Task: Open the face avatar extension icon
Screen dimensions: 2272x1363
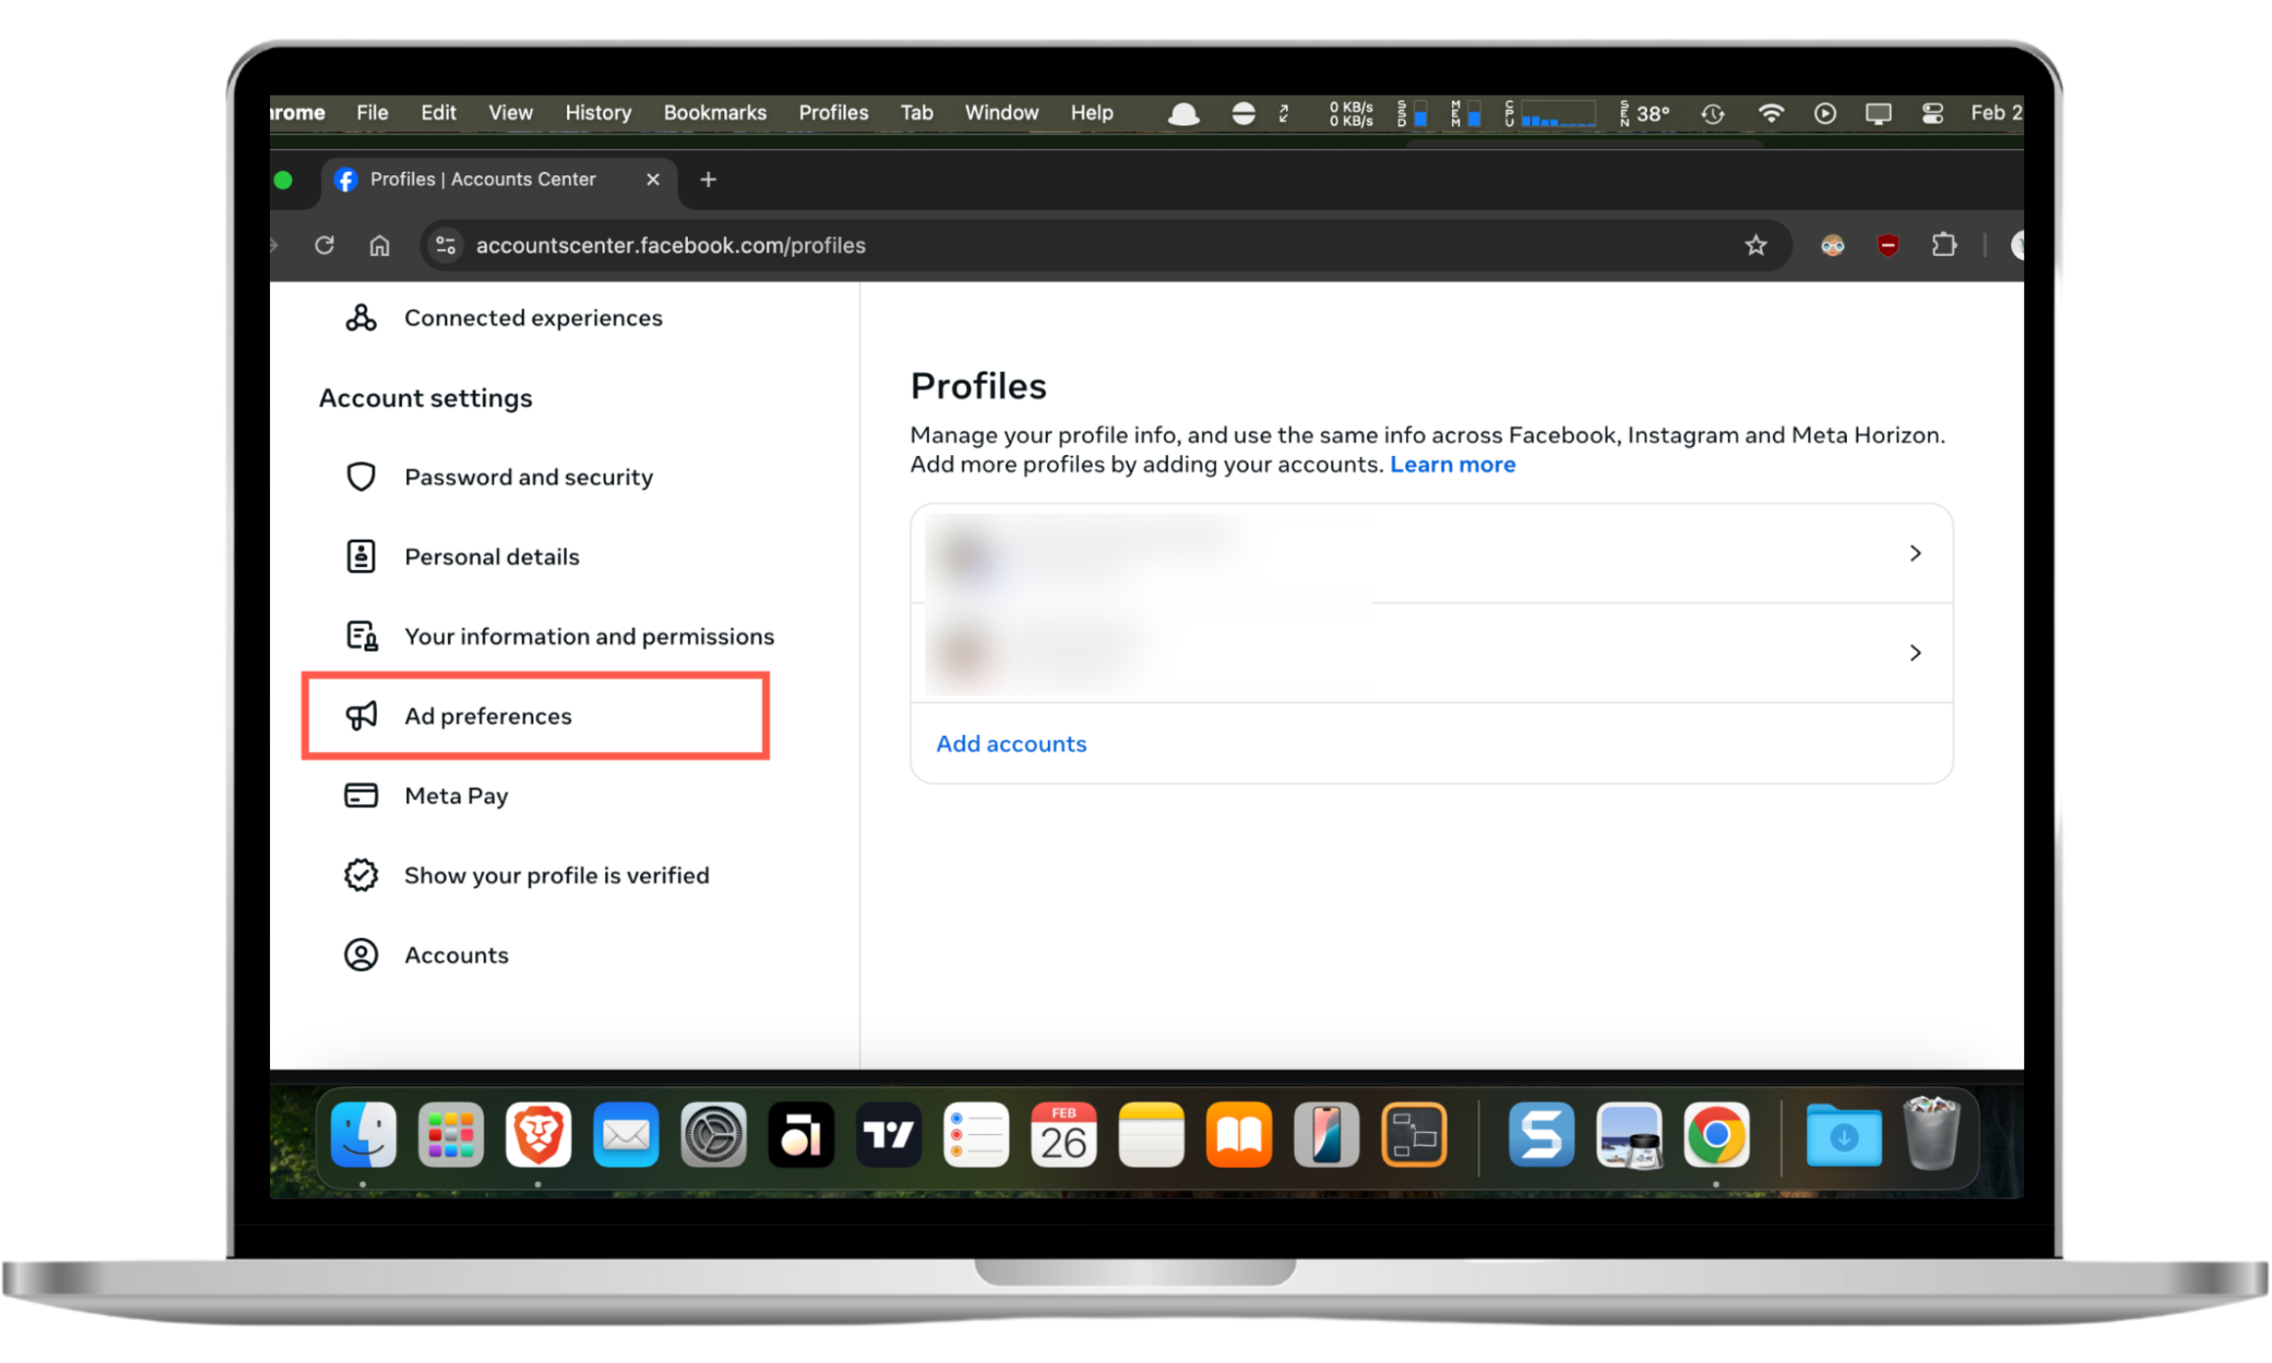Action: click(x=1832, y=245)
